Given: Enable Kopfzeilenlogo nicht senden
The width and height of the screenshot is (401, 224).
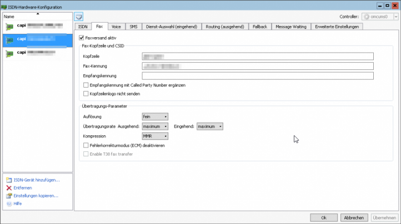Looking at the screenshot, I should tap(86, 94).
